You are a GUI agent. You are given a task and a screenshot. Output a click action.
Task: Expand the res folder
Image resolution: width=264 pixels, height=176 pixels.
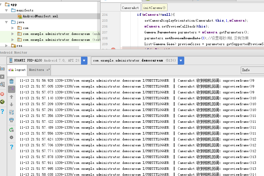(7, 46)
